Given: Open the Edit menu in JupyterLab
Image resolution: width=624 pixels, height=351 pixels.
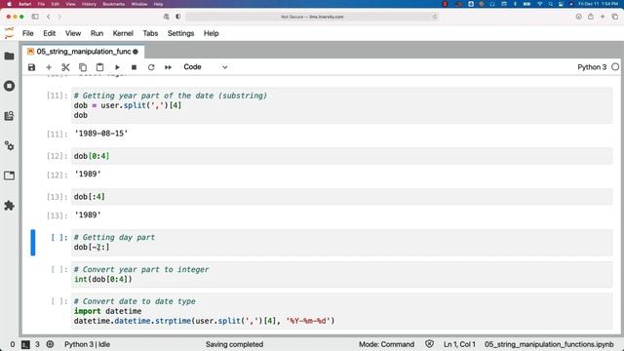Looking at the screenshot, I should coord(50,33).
